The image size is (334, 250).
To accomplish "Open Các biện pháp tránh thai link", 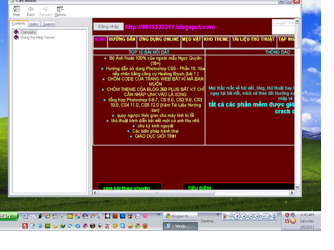I will tap(156, 131).
